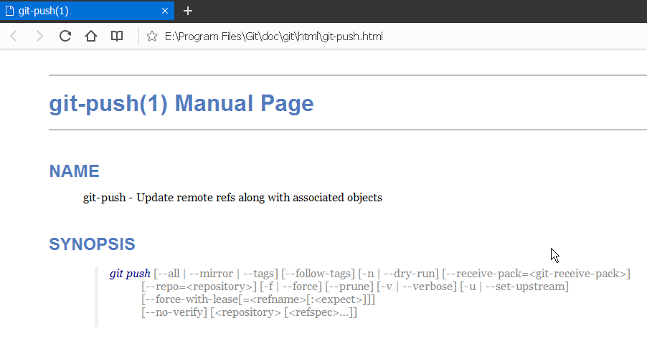Click the '[-n | --dry-run]' option text
This screenshot has width=647, height=341.
398,274
